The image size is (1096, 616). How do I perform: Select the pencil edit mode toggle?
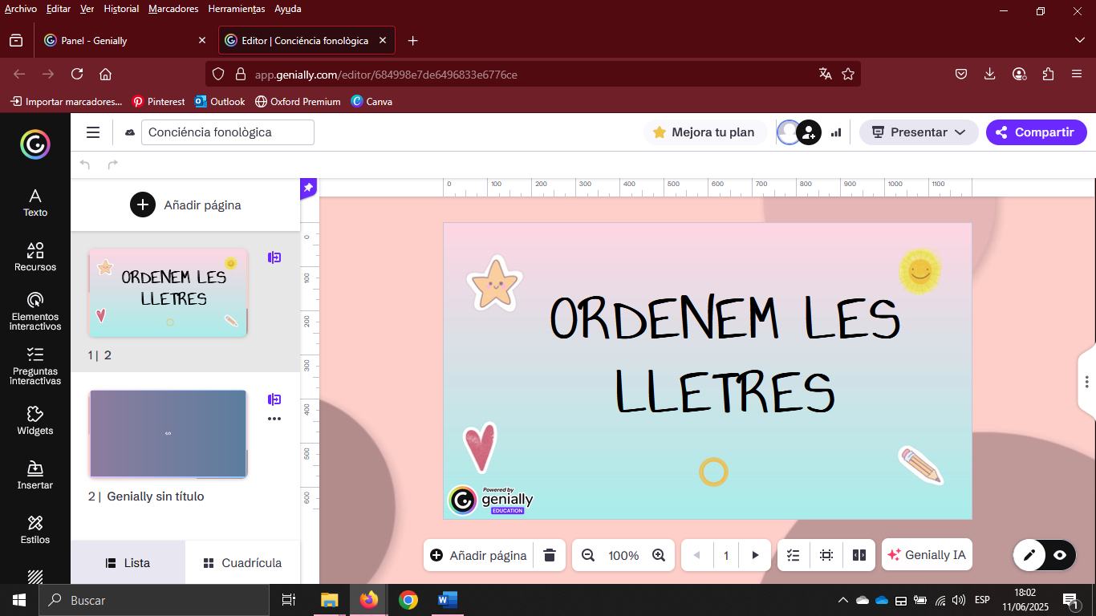1029,555
